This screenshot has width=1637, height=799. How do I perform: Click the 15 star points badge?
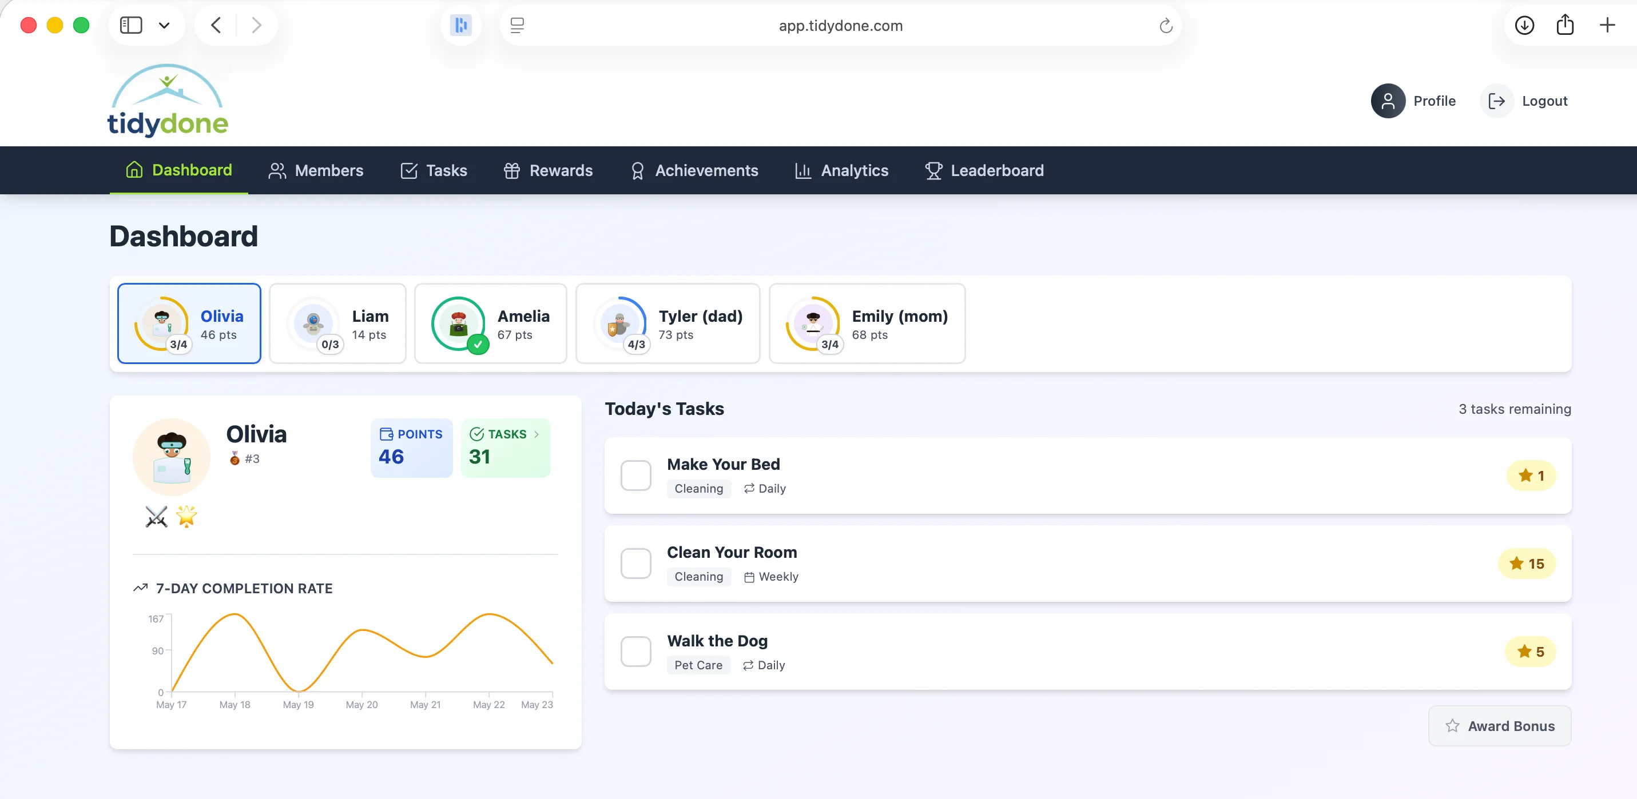pyautogui.click(x=1527, y=564)
